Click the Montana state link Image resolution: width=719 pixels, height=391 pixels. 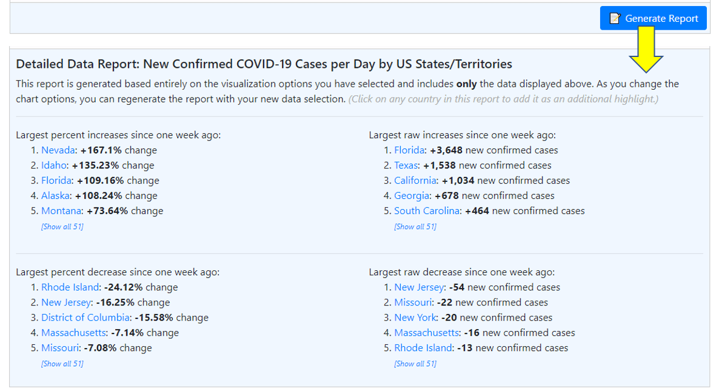(61, 211)
